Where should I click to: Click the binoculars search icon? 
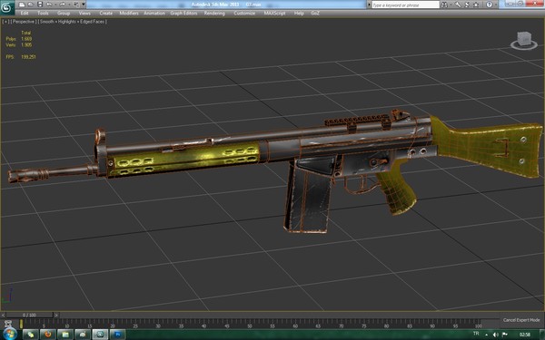[x=444, y=5]
